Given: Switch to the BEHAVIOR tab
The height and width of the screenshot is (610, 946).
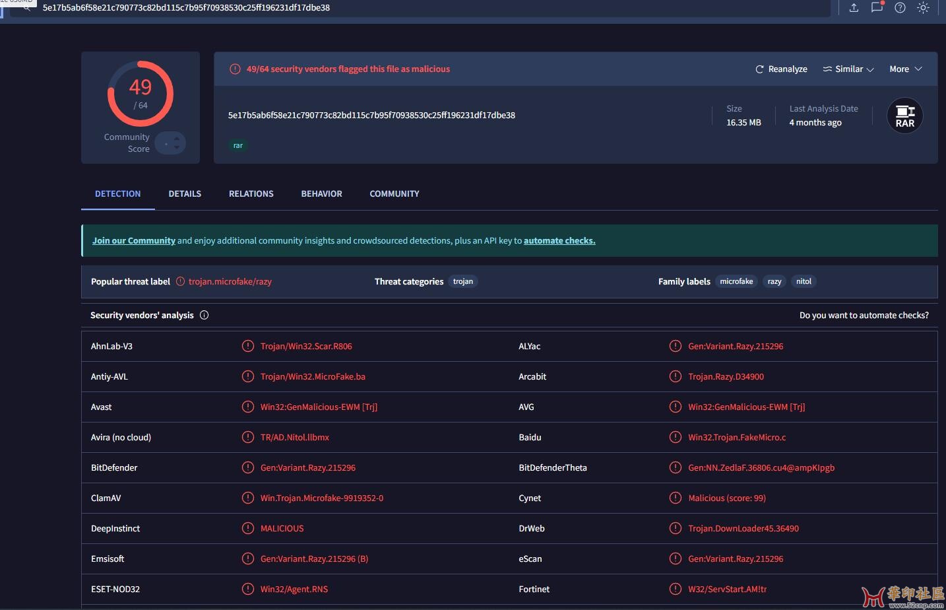Looking at the screenshot, I should 322,193.
